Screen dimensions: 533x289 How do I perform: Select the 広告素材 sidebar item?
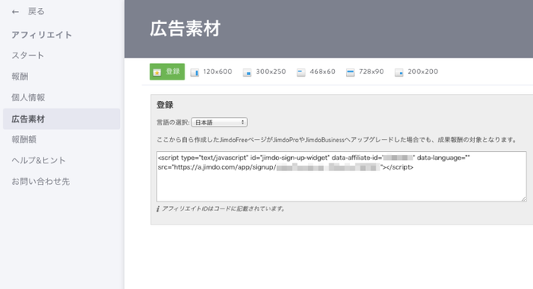point(61,119)
